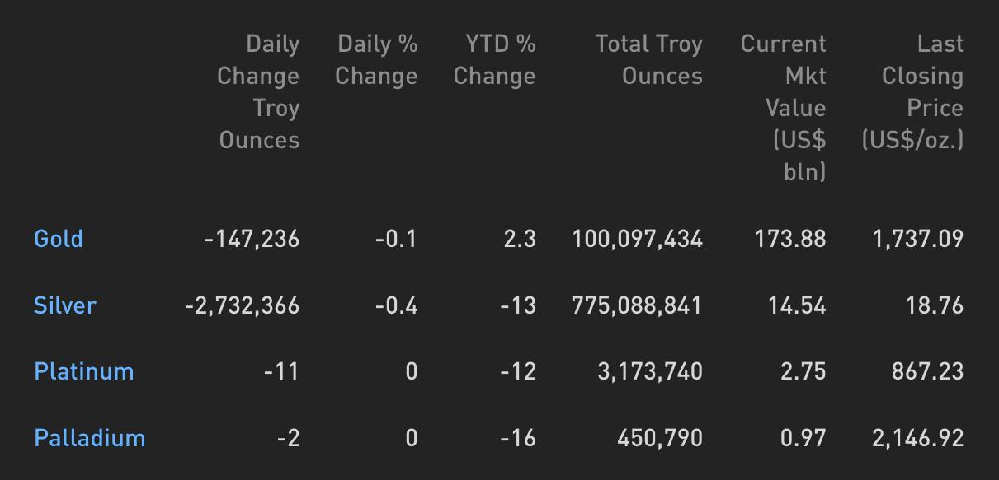The height and width of the screenshot is (480, 999).
Task: Click the YTD % Change column header
Action: (x=495, y=59)
